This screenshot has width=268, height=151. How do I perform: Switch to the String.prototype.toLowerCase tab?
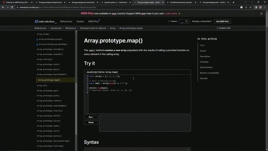(x=83, y=3)
